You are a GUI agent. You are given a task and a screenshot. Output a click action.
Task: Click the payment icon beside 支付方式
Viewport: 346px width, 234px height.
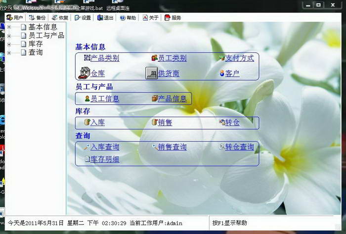[x=222, y=58]
